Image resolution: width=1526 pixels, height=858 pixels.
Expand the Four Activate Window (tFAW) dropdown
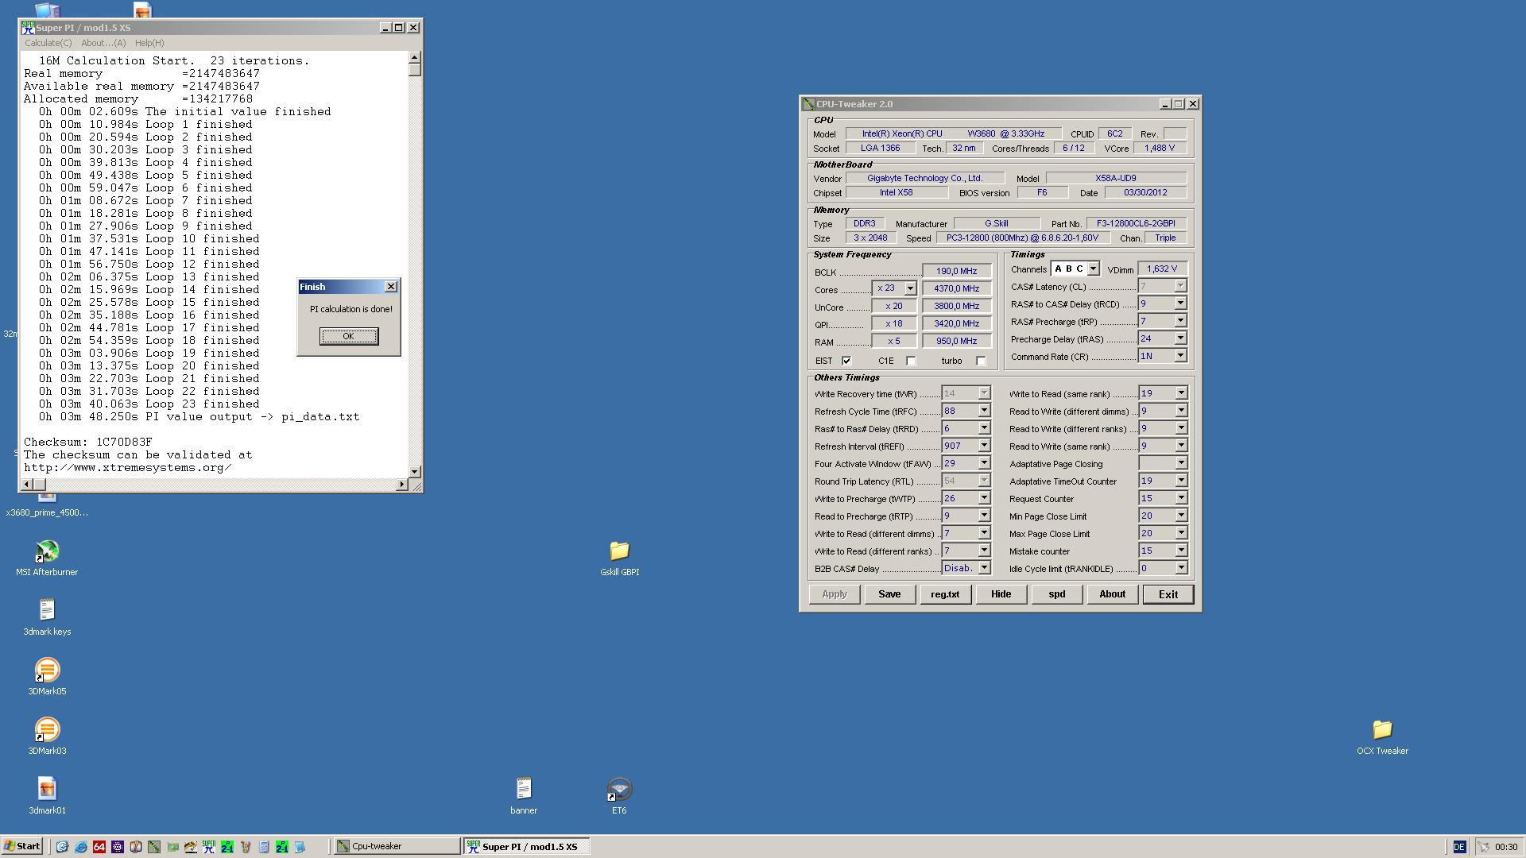coord(984,463)
